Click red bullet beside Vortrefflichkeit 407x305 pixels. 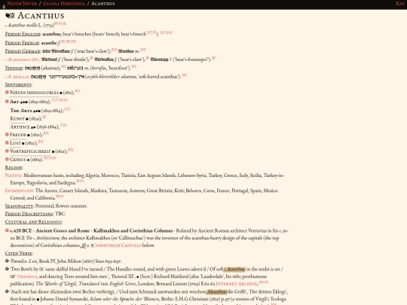pyautogui.click(x=7, y=151)
